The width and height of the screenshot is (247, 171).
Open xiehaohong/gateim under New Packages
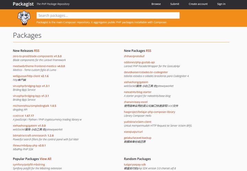[136, 82]
